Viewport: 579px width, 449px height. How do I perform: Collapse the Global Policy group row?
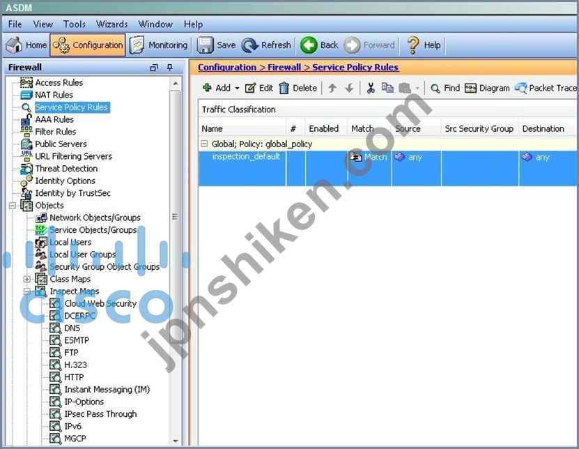click(204, 144)
